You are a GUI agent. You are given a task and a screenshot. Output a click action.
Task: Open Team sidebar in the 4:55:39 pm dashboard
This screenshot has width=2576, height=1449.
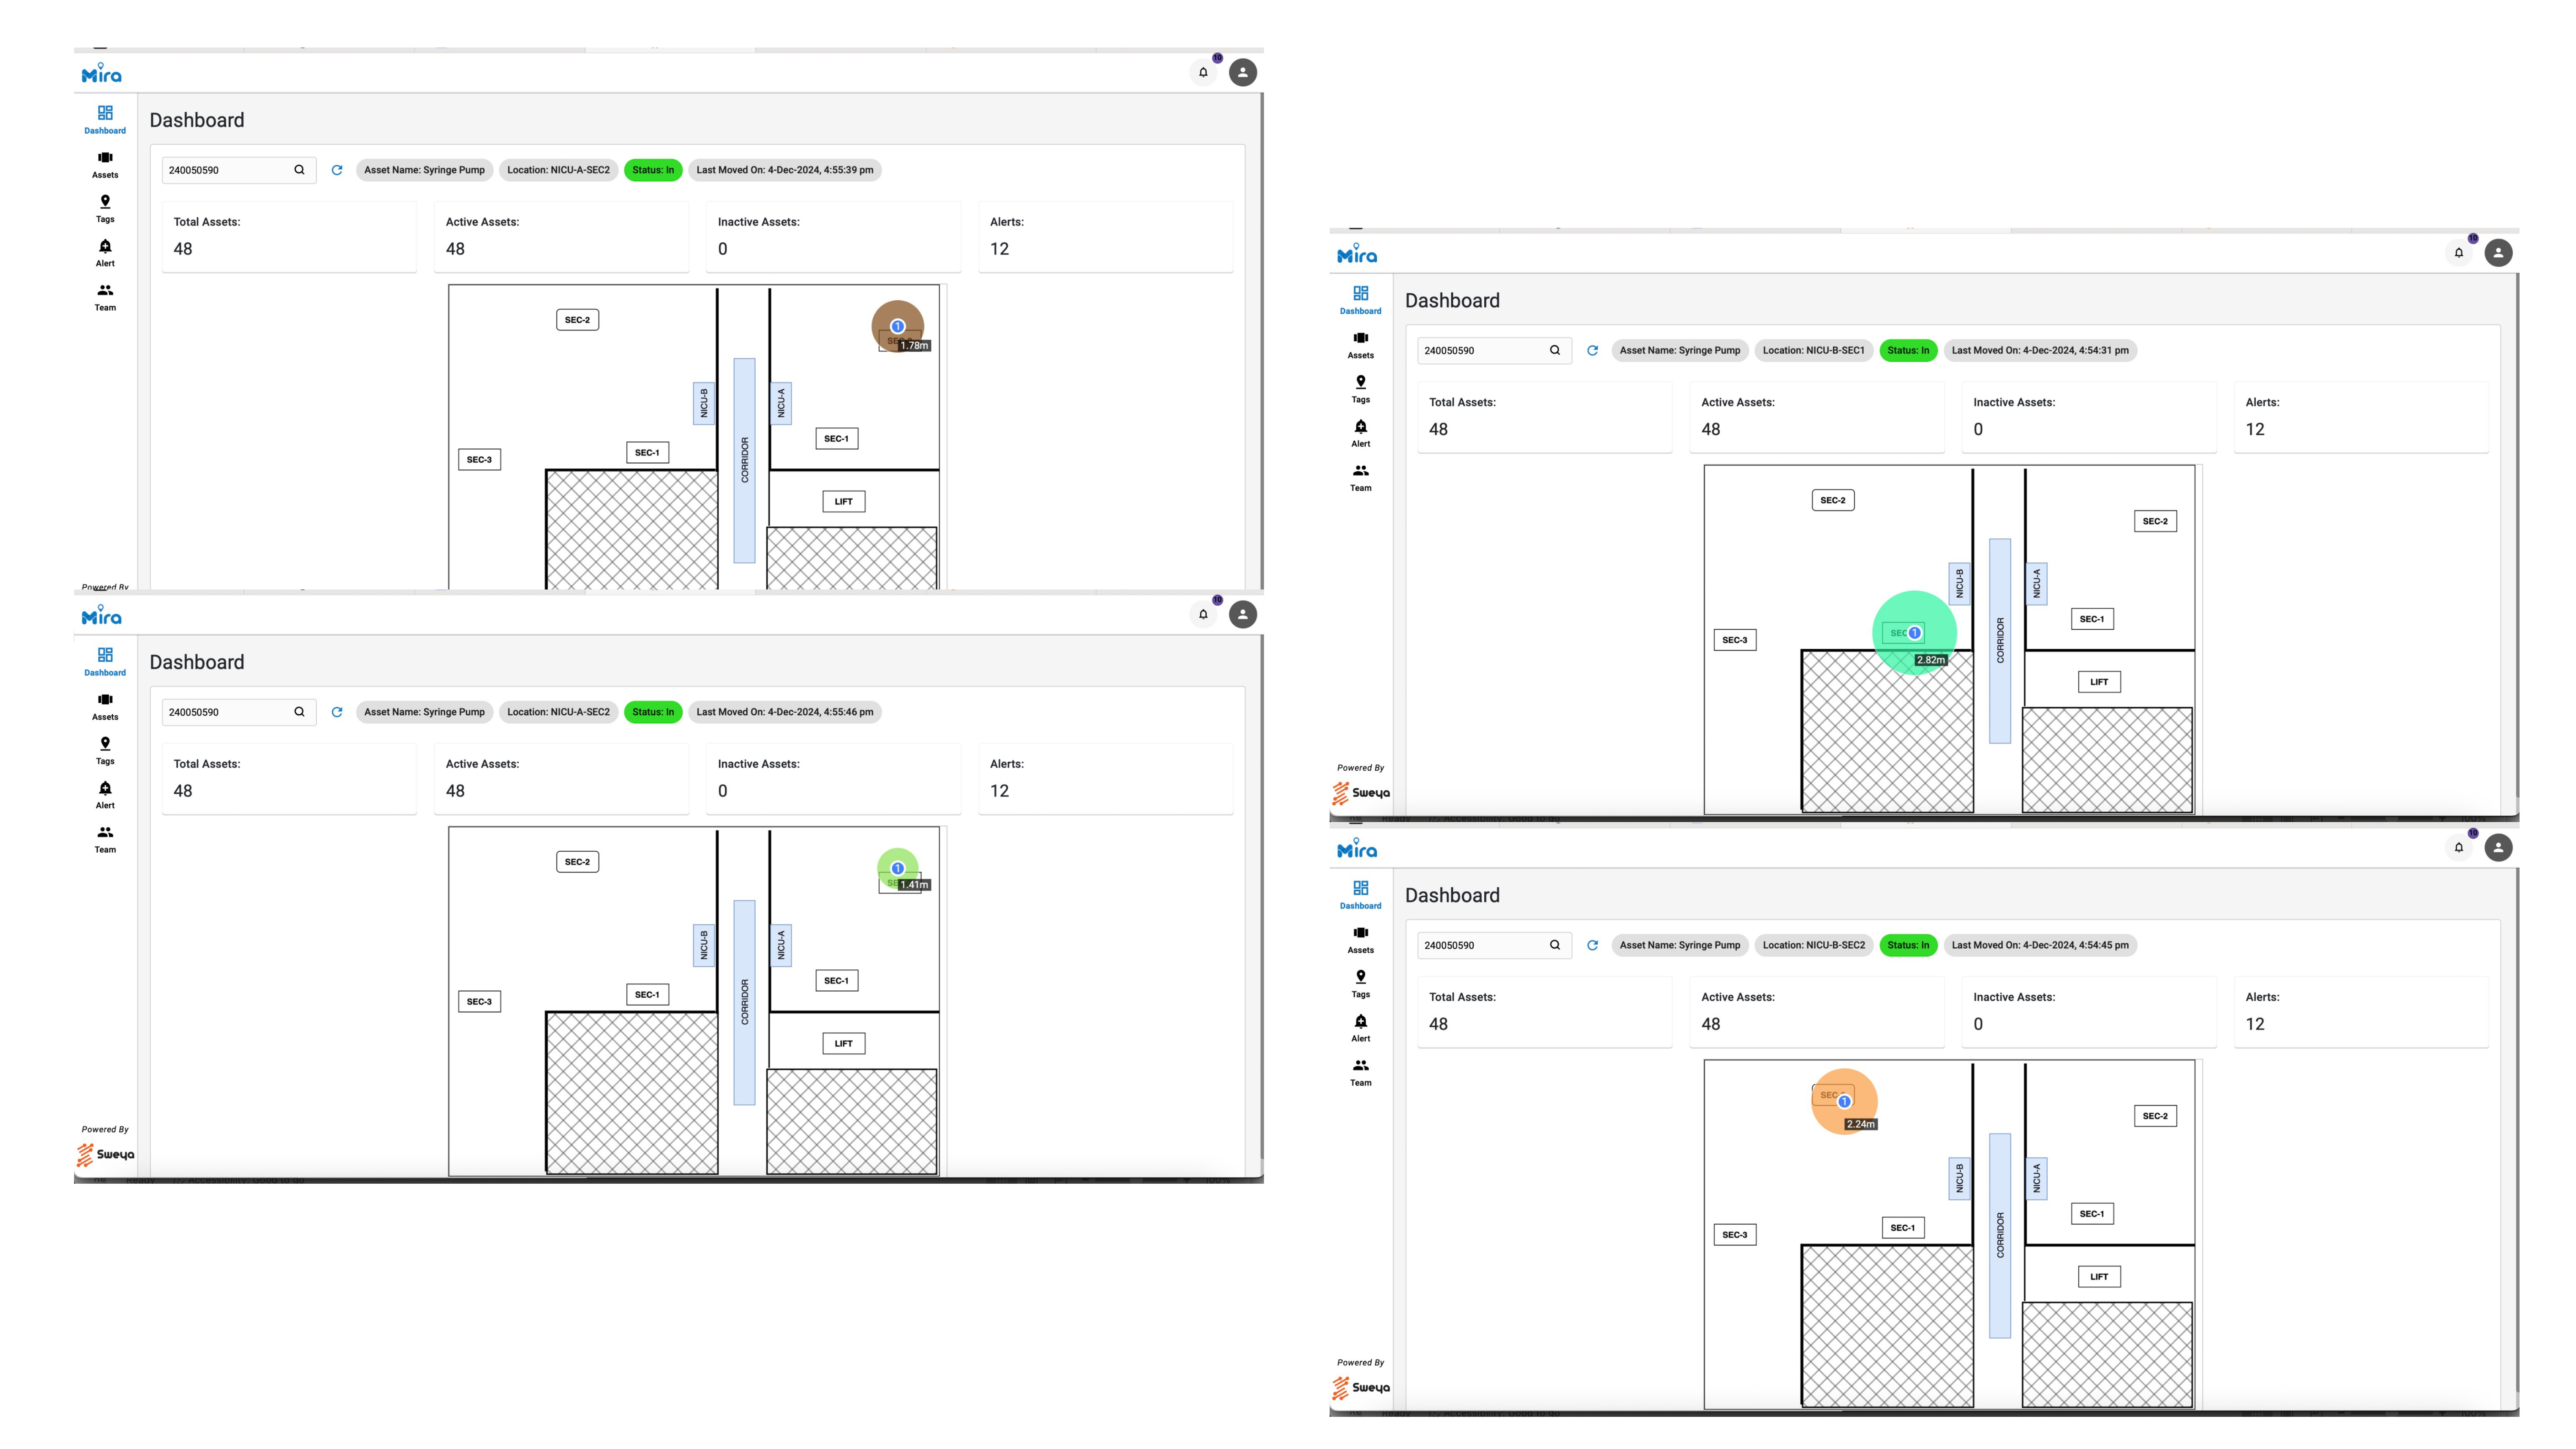pyautogui.click(x=105, y=297)
